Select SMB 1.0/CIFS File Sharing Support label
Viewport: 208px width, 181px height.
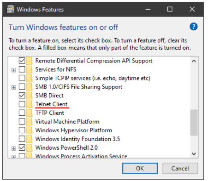(79, 87)
